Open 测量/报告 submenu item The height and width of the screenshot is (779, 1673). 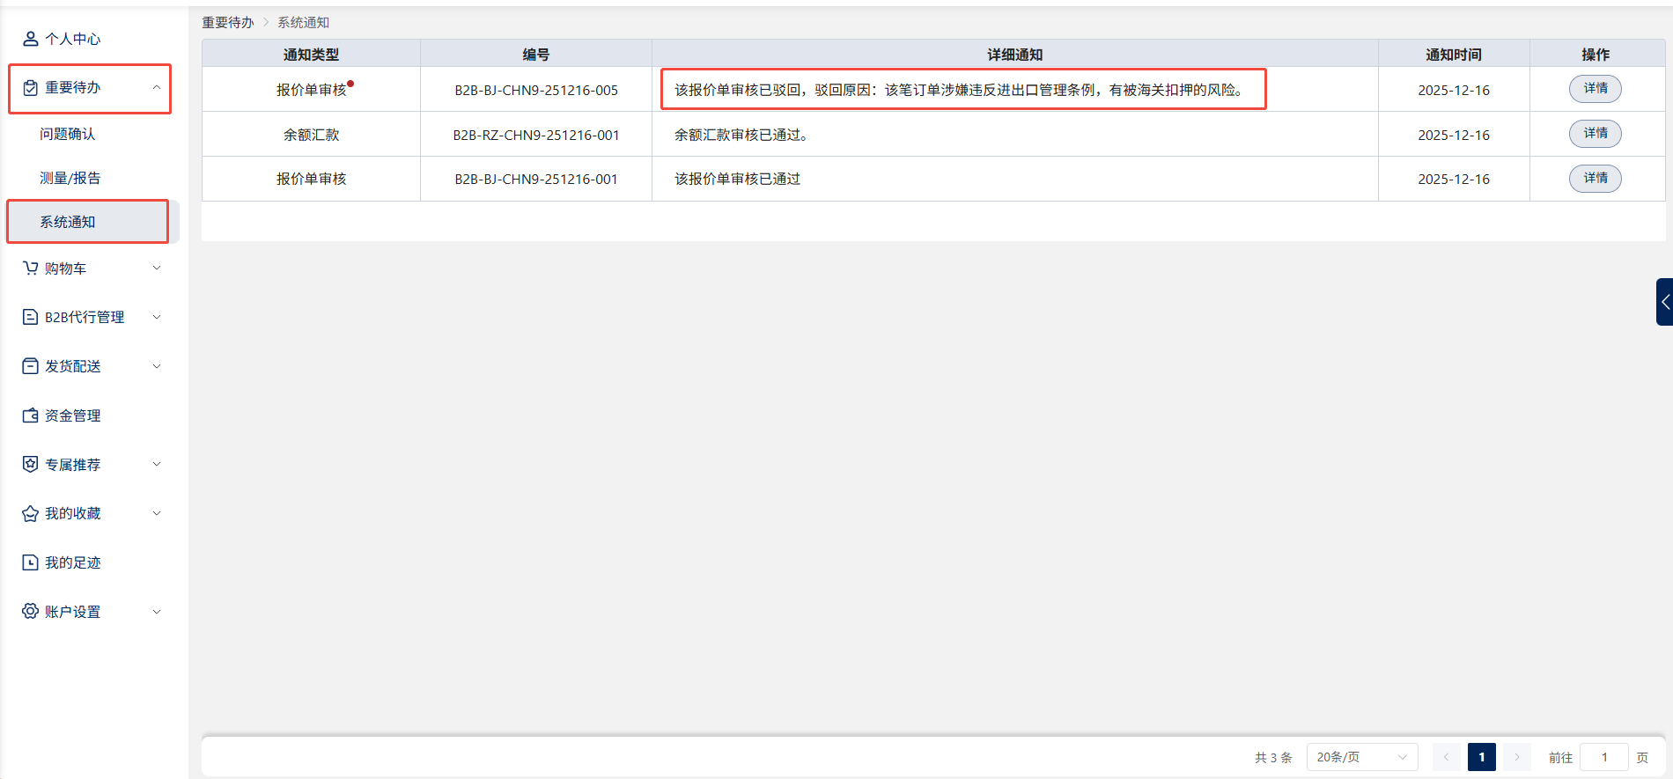tap(70, 178)
